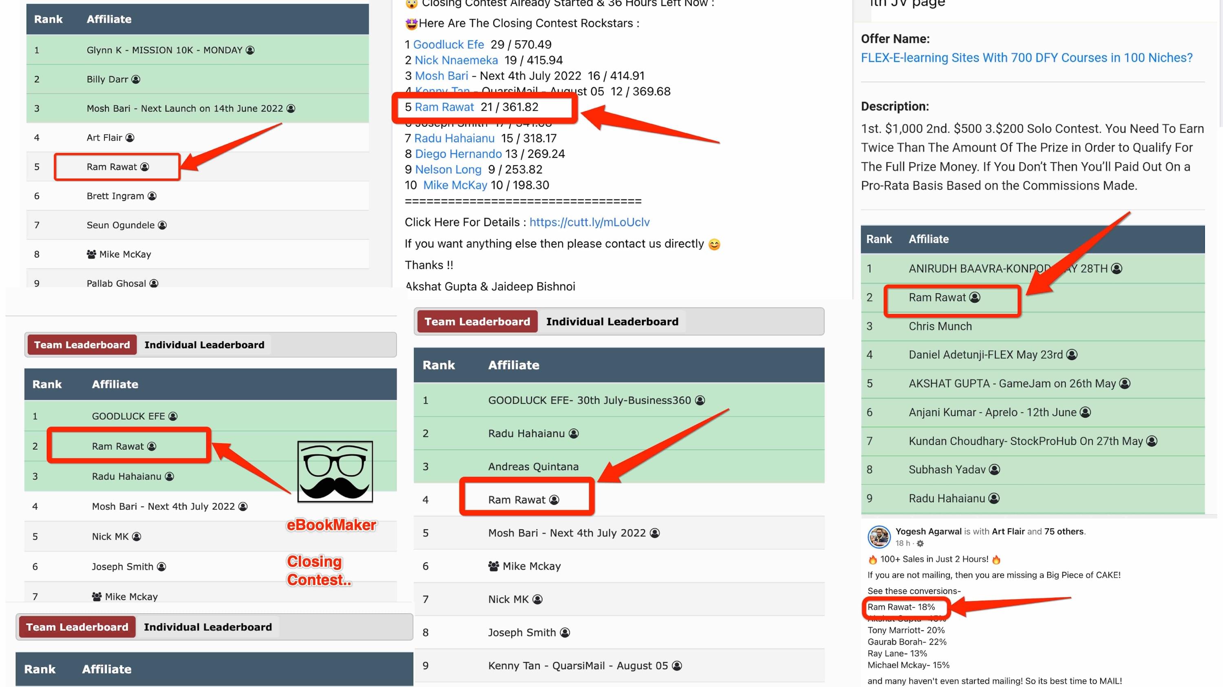Click the mustache glasses eBookMaker logo
This screenshot has height=687, width=1223.
pyautogui.click(x=335, y=471)
